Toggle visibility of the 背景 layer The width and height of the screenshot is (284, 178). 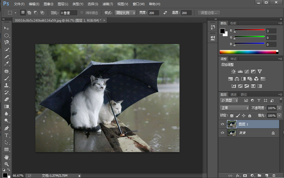click(x=222, y=133)
